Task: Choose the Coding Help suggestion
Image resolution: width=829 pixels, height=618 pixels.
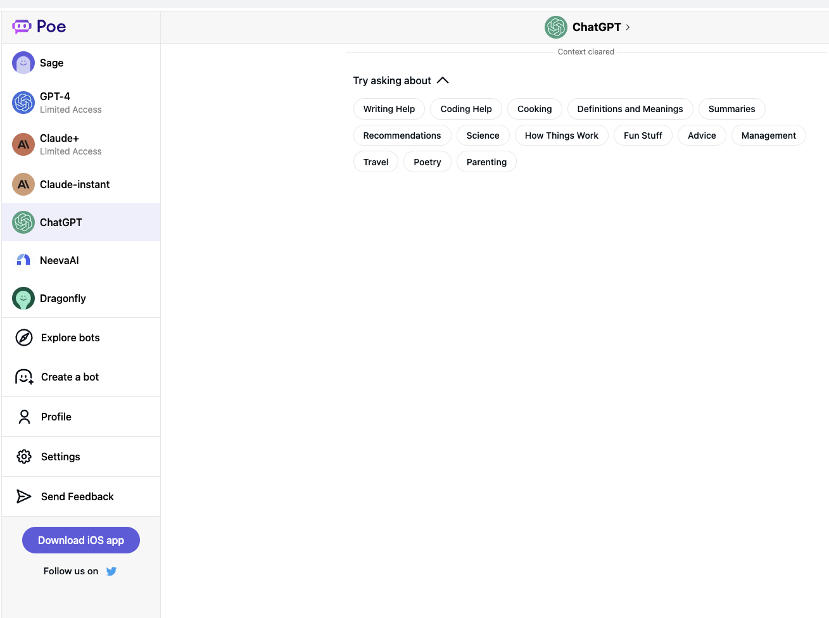Action: (x=466, y=109)
